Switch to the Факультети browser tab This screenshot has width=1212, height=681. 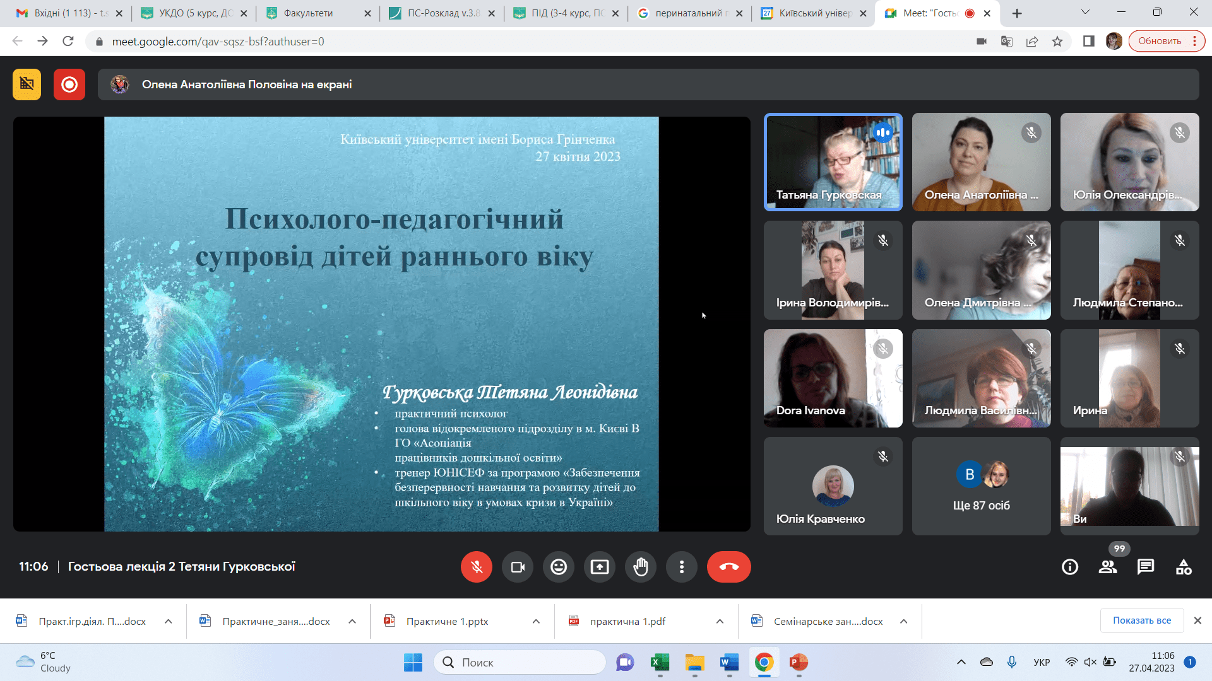click(x=308, y=13)
